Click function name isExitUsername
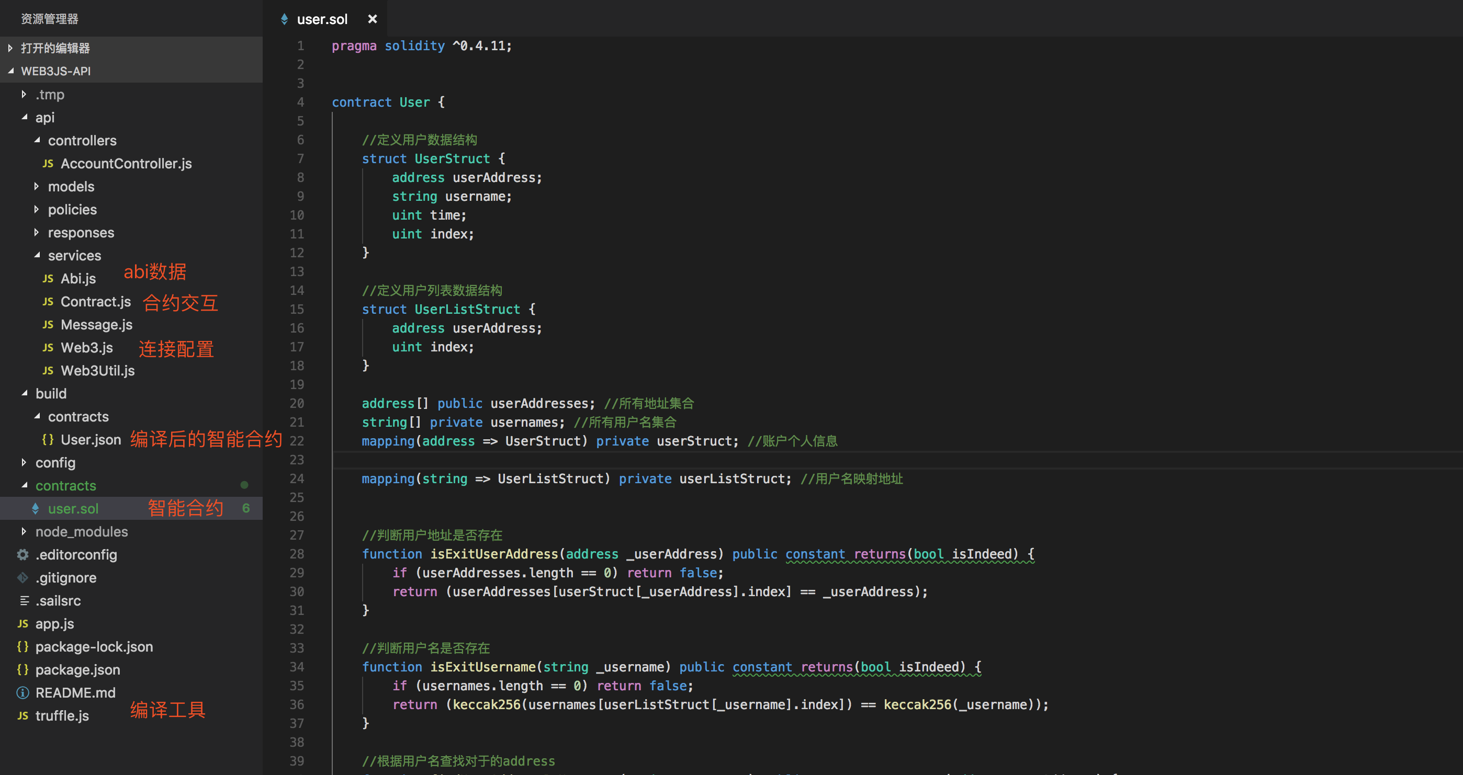The image size is (1463, 775). (483, 667)
